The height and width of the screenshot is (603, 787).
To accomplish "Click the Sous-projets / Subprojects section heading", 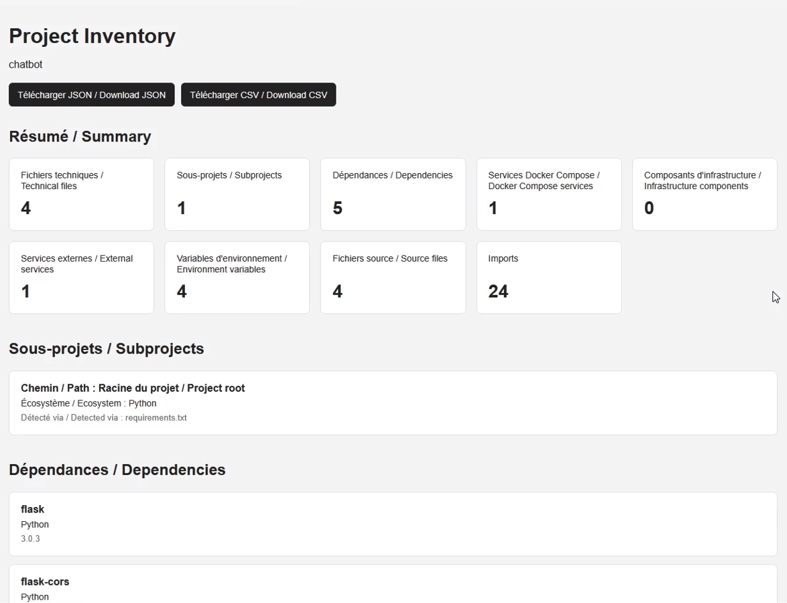I will (107, 349).
